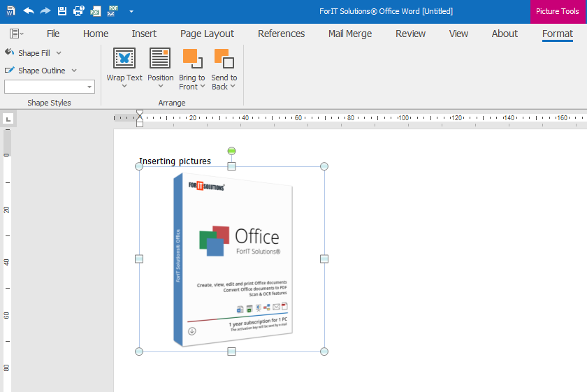Click the Shape Outline pen icon
587x392 pixels.
[x=9, y=70]
